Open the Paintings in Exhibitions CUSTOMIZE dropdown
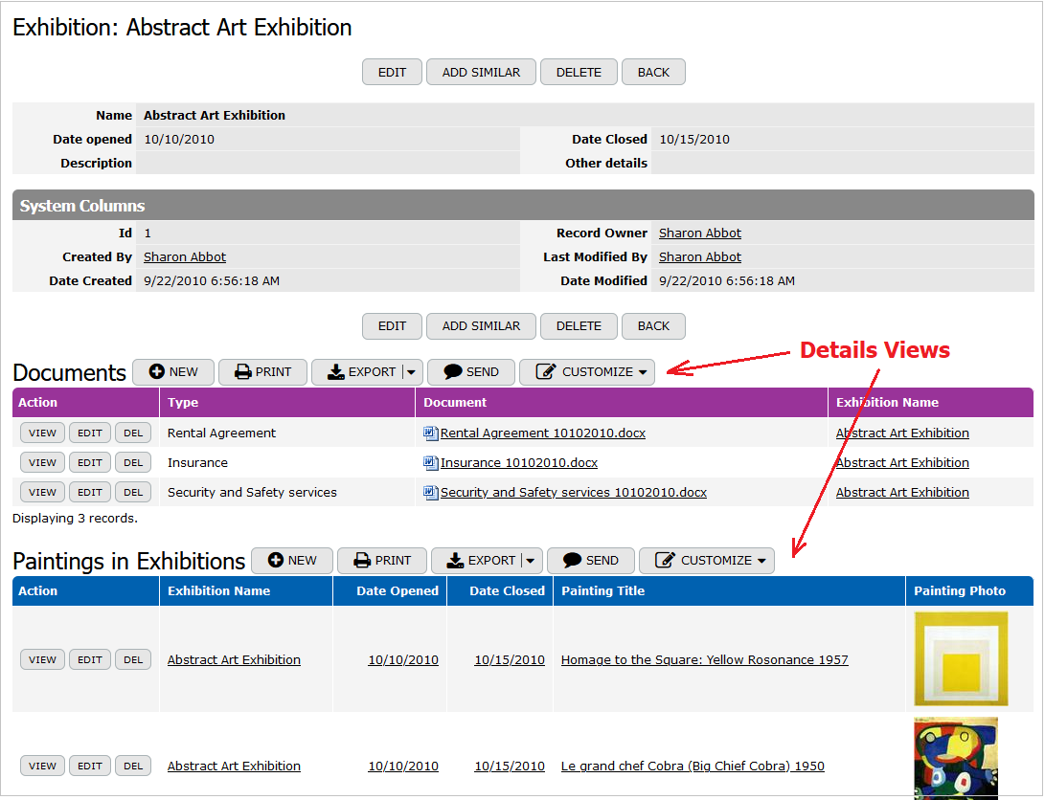This screenshot has height=800, width=1045. [707, 561]
